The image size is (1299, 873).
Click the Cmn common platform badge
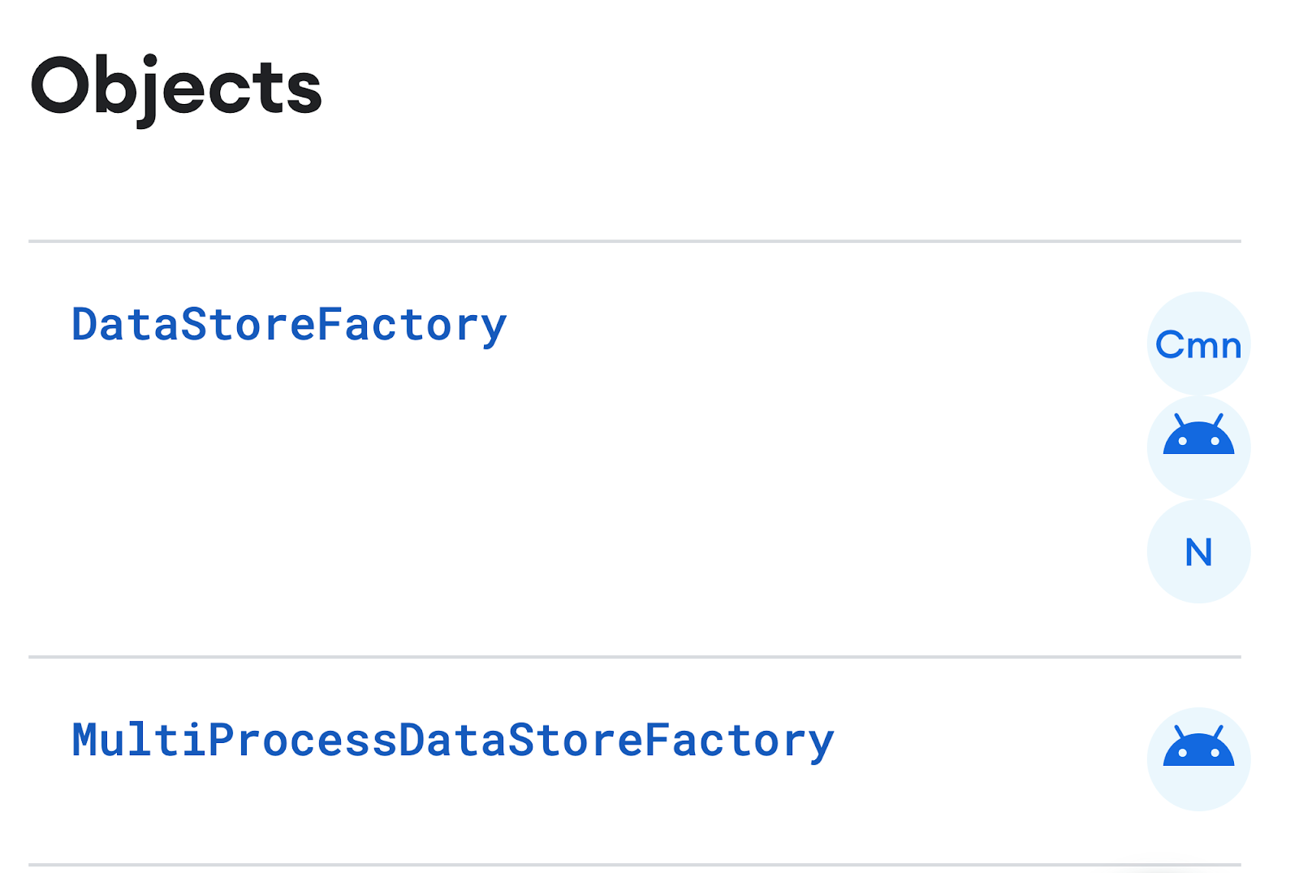1198,344
